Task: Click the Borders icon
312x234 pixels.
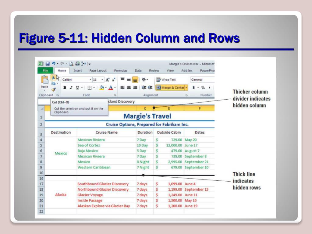Action: pyautogui.click(x=90, y=88)
